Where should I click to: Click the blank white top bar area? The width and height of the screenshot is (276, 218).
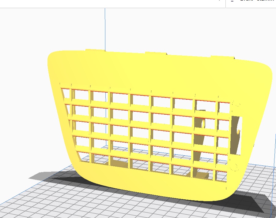92,3
